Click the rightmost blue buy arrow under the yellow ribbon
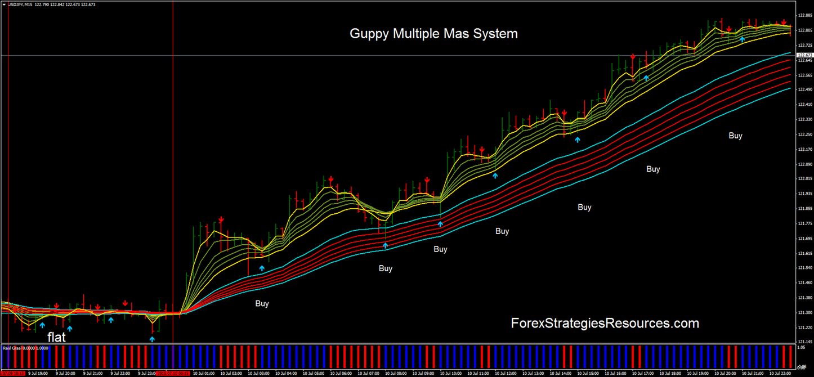 (x=742, y=40)
